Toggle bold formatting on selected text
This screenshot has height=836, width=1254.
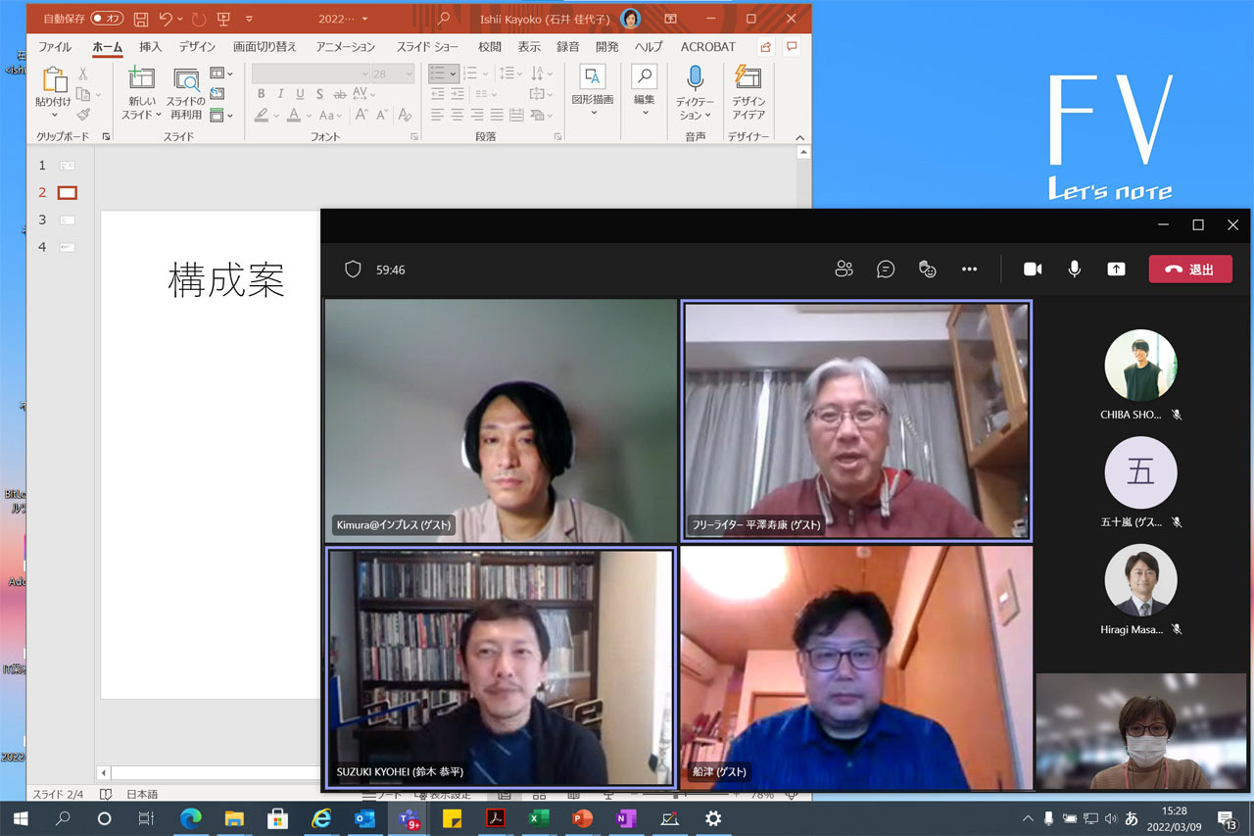[261, 94]
